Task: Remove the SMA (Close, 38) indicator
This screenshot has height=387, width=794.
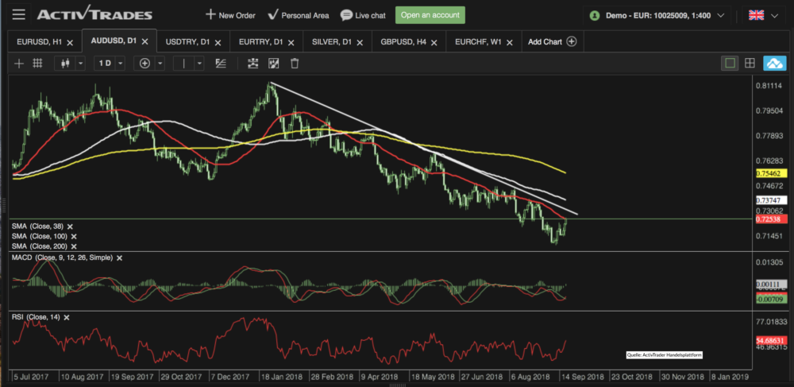Action: (71, 226)
